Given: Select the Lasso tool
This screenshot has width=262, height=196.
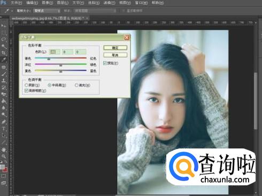Looking at the screenshot, I should pyautogui.click(x=4, y=40).
